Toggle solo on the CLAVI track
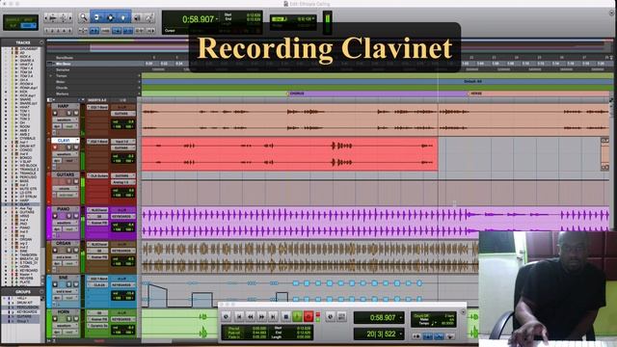The height and width of the screenshot is (347, 617). click(68, 147)
